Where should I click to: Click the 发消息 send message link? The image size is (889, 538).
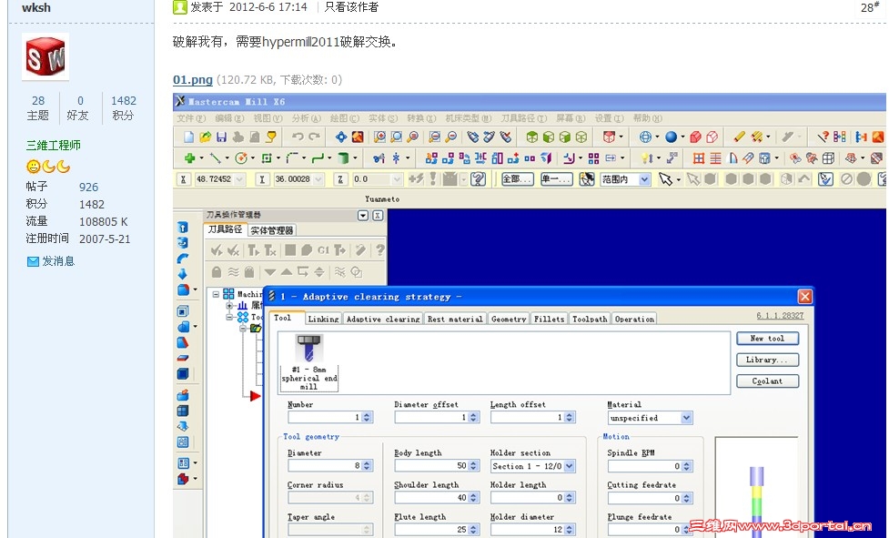coord(58,261)
